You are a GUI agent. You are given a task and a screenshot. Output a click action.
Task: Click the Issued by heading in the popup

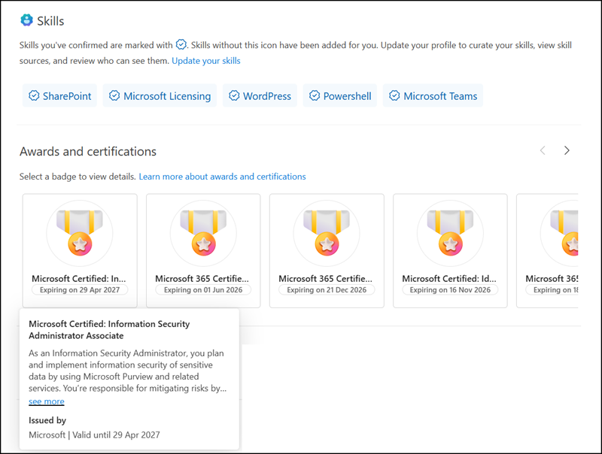[47, 420]
